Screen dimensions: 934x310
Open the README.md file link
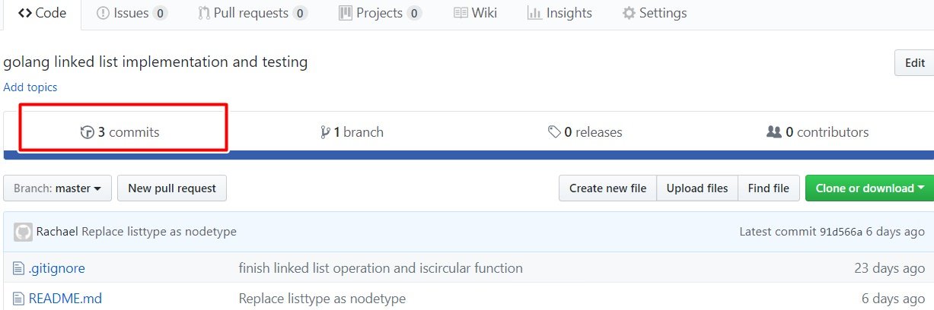pyautogui.click(x=65, y=299)
